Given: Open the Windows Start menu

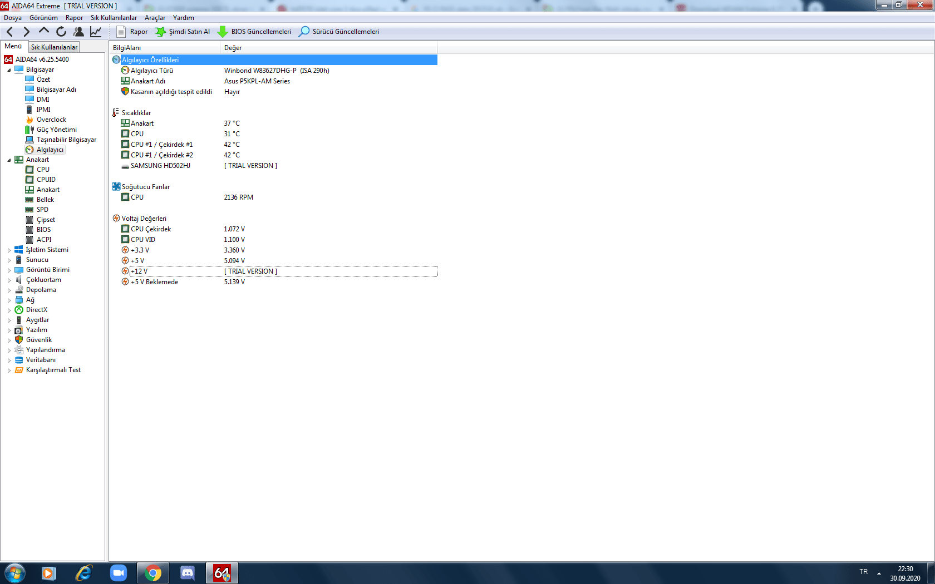Looking at the screenshot, I should click(14, 573).
